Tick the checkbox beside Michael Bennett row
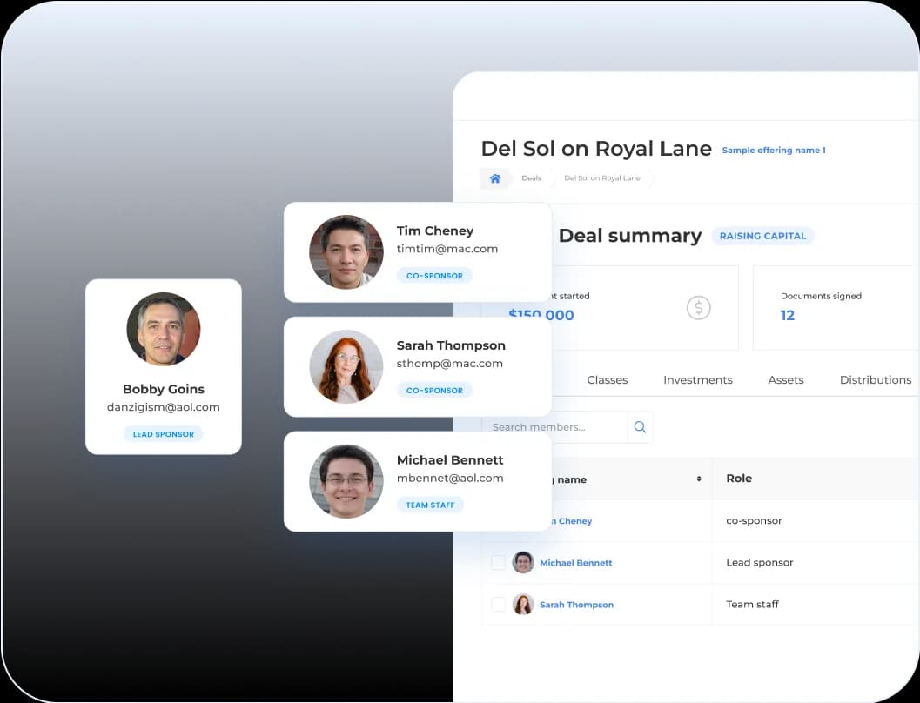 498,563
